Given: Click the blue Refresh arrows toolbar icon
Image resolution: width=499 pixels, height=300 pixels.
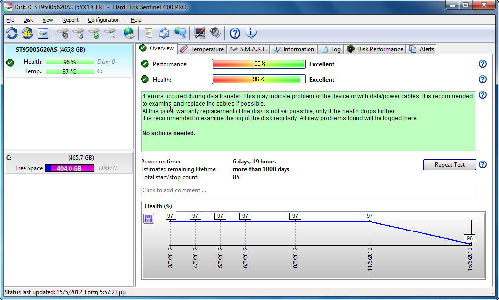Looking at the screenshot, I should (12, 33).
